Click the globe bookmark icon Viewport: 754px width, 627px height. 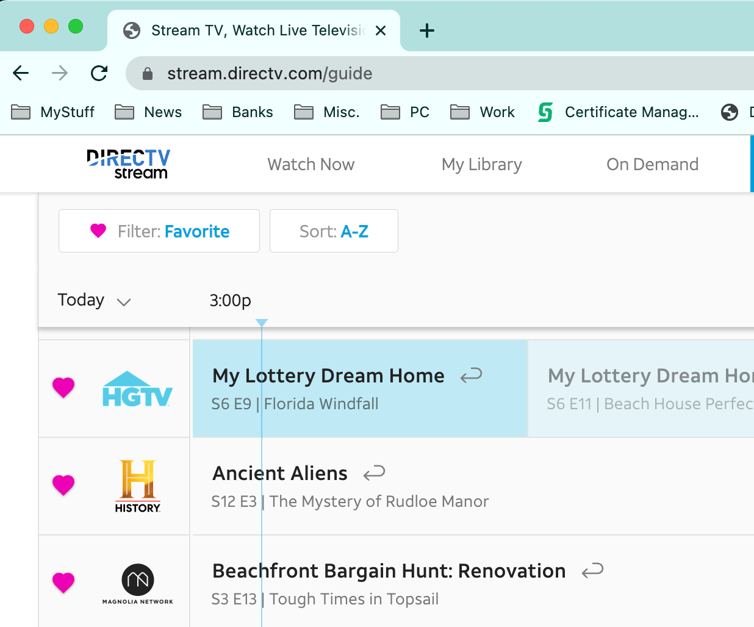[730, 112]
